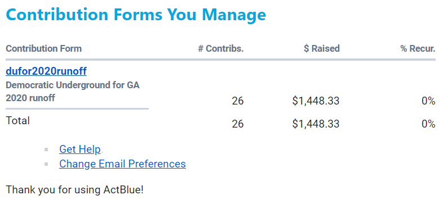Click the $ Raised column header
Image resolution: width=439 pixels, height=204 pixels.
pyautogui.click(x=322, y=48)
